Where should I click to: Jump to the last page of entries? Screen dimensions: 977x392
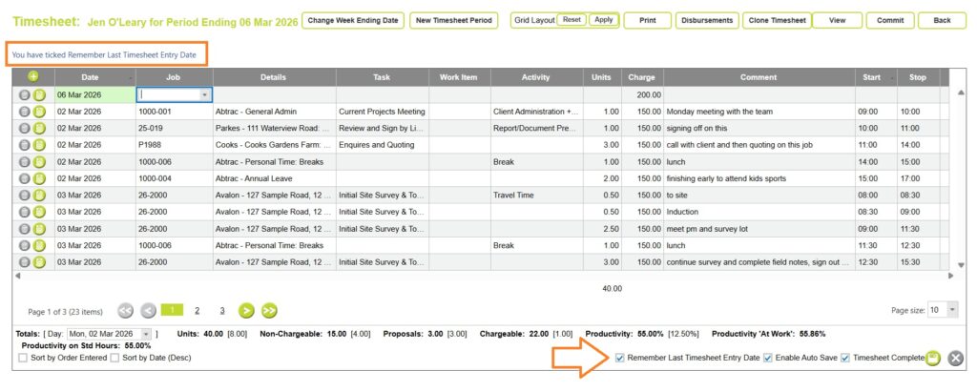click(x=269, y=310)
